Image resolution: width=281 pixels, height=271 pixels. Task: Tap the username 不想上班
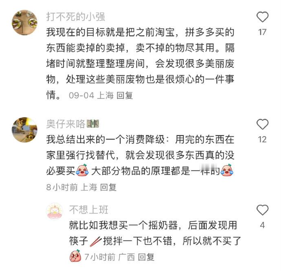pyautogui.click(x=88, y=210)
